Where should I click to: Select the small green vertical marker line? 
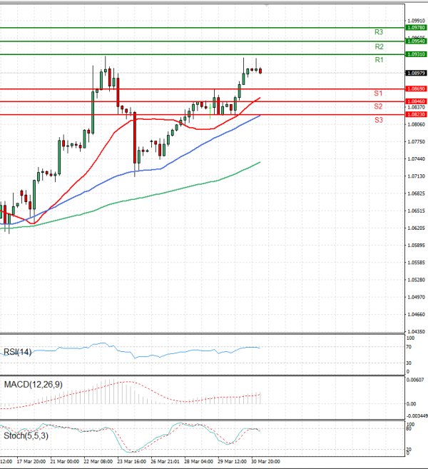(x=210, y=111)
